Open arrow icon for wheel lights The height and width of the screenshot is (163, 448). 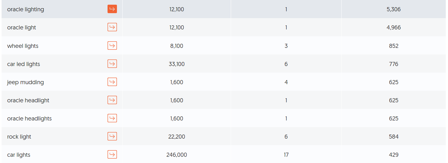click(112, 46)
